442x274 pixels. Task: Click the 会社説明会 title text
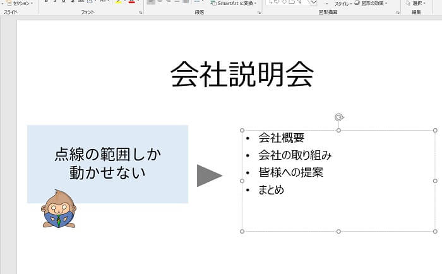[x=242, y=75]
